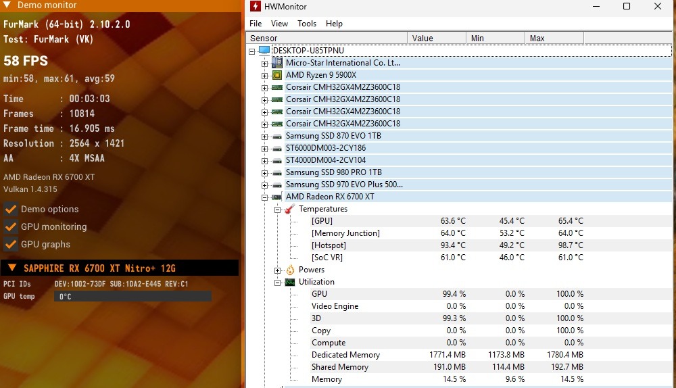Click the Min column header
This screenshot has height=388, width=676.
point(496,38)
